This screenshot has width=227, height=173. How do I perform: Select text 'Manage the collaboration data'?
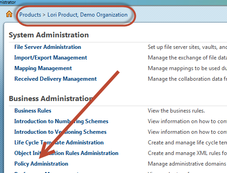tap(185, 79)
